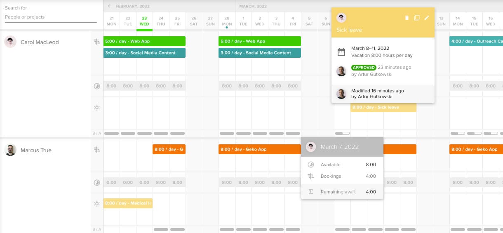
Task: Select the 28 MON date column header
Action: [x=227, y=21]
